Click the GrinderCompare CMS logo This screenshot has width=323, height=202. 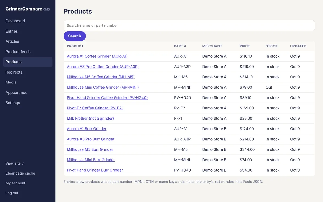coord(28,9)
